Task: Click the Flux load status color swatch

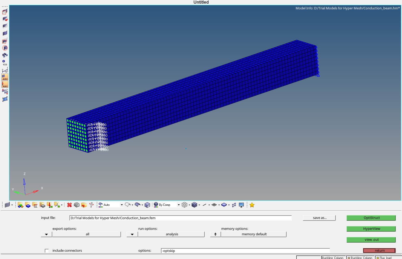Action: click(x=378, y=258)
